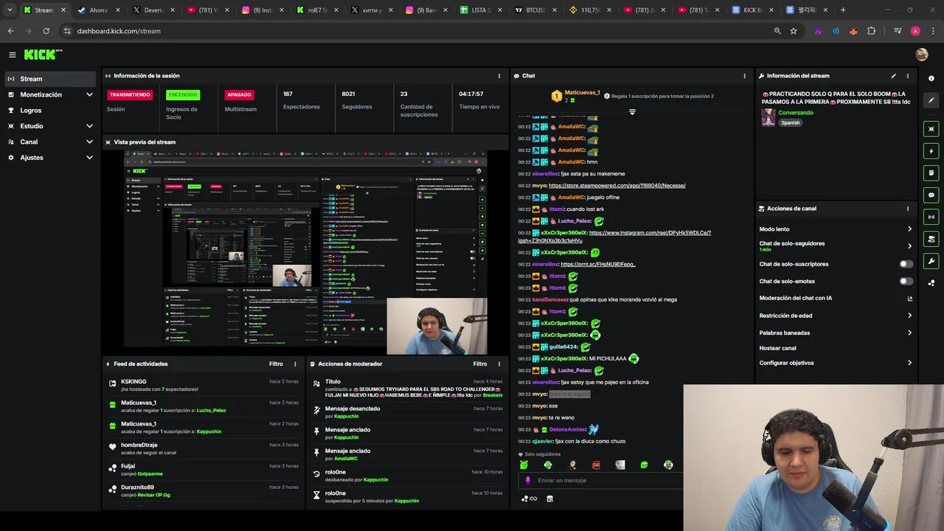The width and height of the screenshot is (944, 531).
Task: Click the TRANSMITIENDO session status badge
Action: click(x=130, y=94)
